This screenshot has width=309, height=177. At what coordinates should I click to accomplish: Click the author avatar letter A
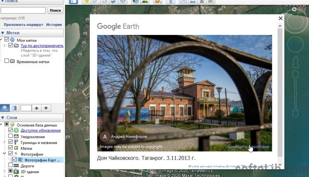tap(105, 137)
